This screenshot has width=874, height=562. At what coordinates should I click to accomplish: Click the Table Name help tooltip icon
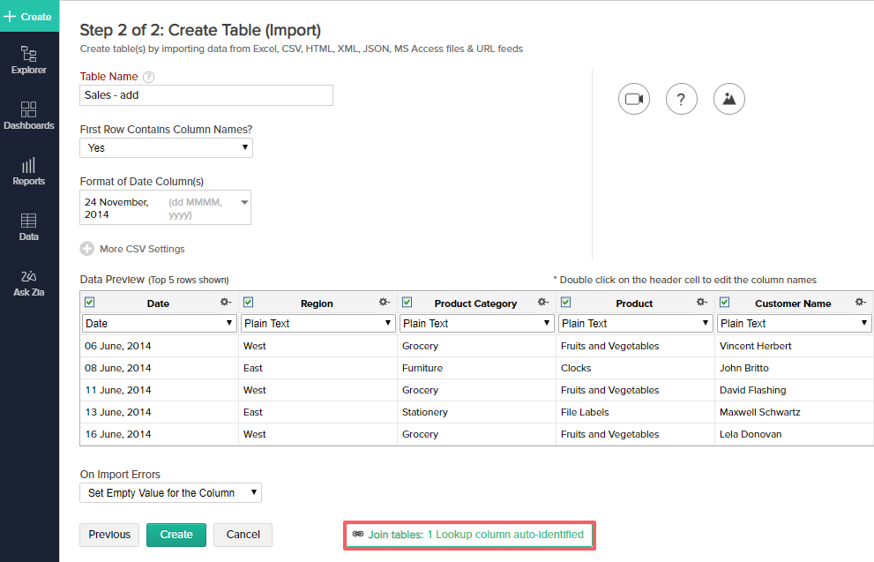(x=148, y=77)
